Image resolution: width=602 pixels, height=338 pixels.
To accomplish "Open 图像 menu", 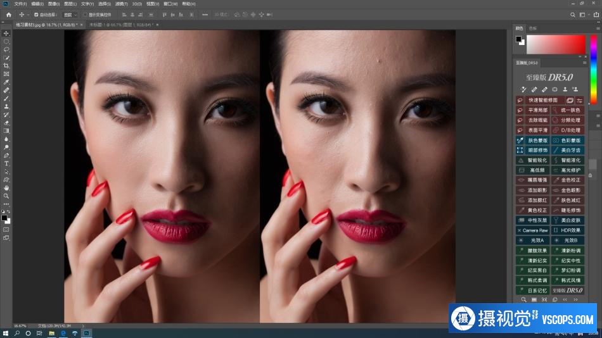I will tap(54, 4).
